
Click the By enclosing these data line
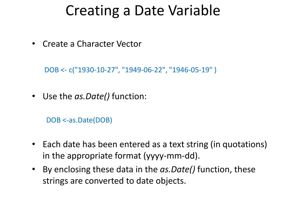[x=149, y=170]
